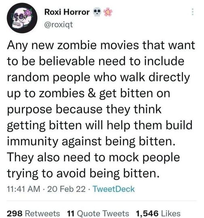Open the @roxiqt handle link
This screenshot has width=204, height=218.
tap(59, 25)
